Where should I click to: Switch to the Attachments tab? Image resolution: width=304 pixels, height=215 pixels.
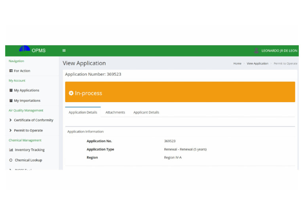(x=115, y=112)
